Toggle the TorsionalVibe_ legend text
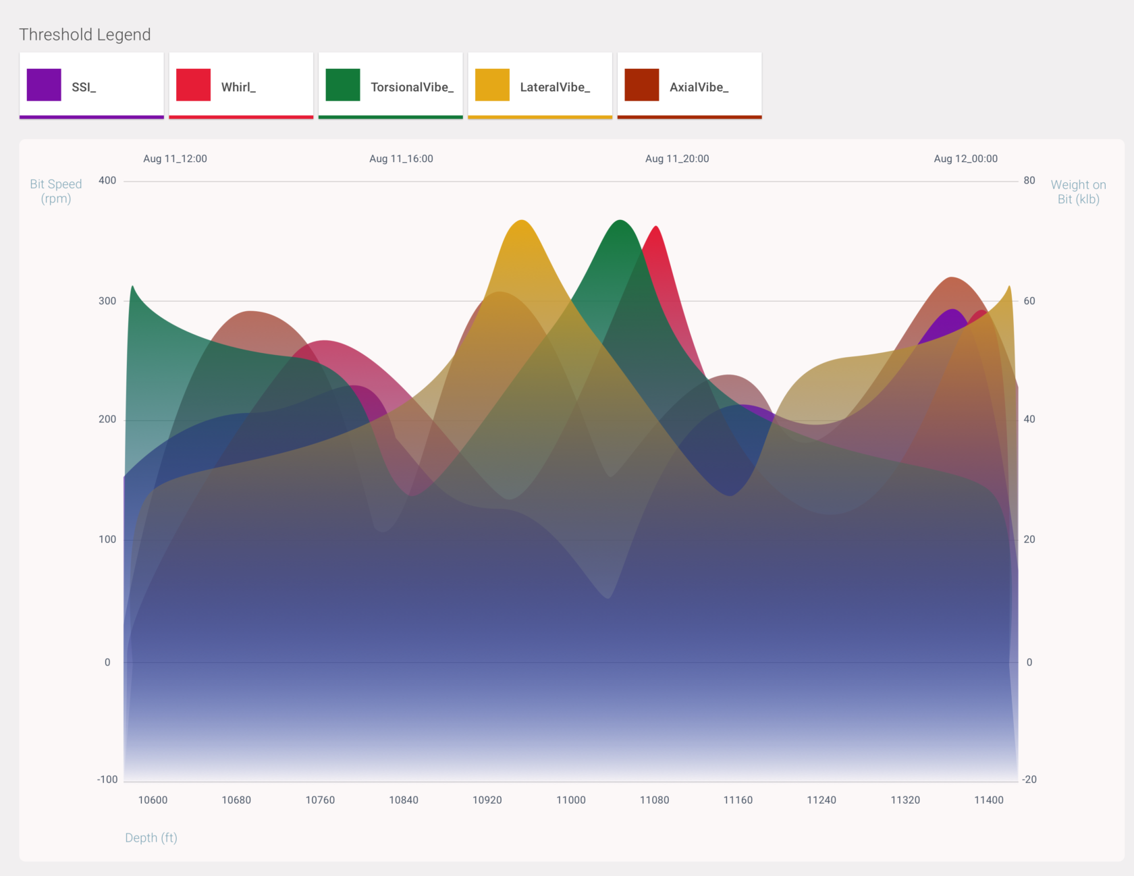This screenshot has height=876, width=1134. click(x=412, y=87)
